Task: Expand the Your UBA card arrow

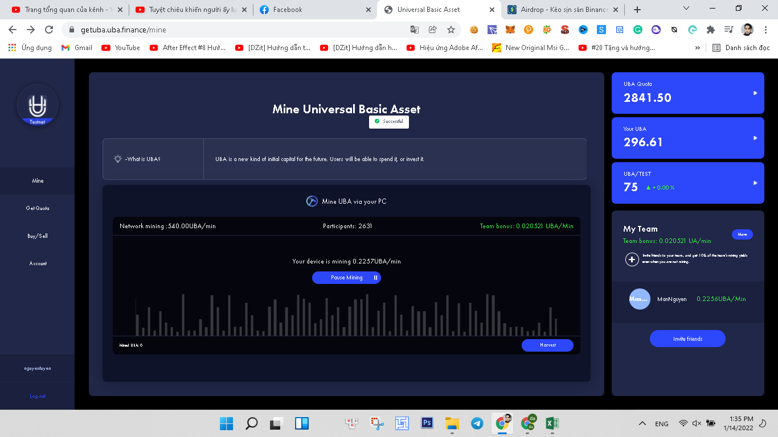Action: (x=755, y=138)
